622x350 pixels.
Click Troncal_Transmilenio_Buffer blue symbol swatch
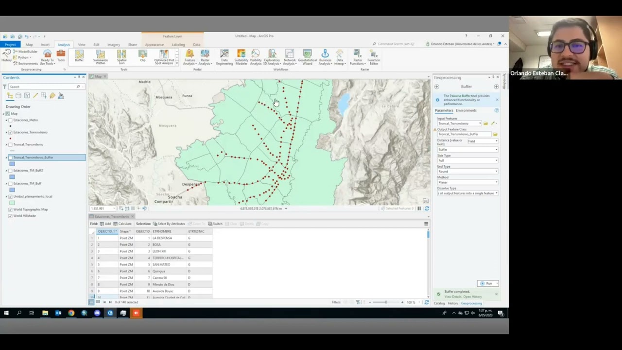click(x=12, y=164)
